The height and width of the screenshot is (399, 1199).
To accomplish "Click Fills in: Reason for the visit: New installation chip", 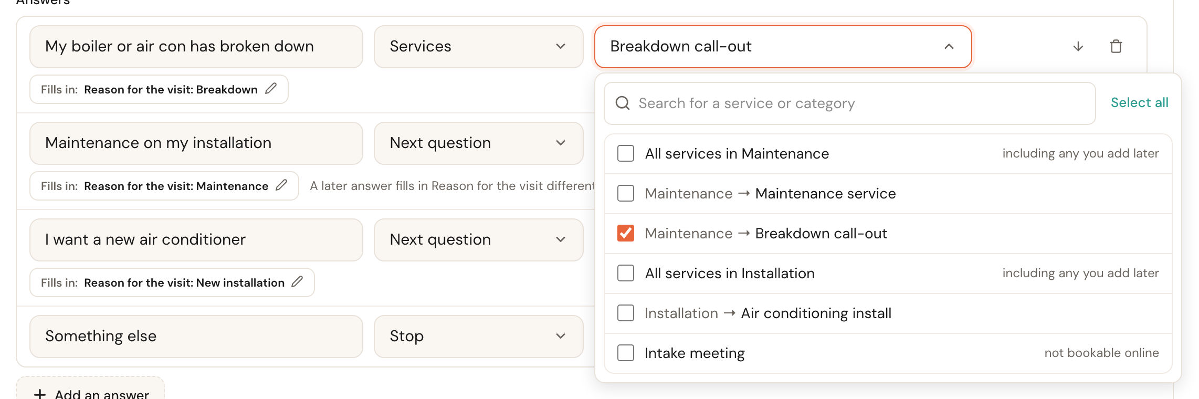I will point(172,282).
